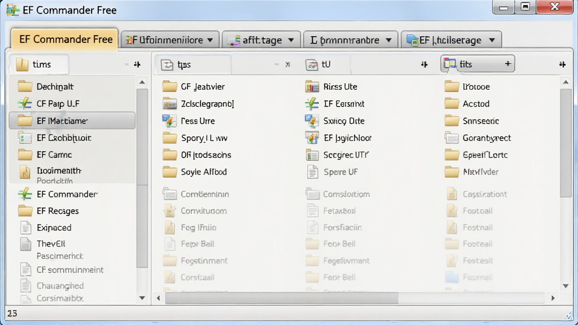This screenshot has height=325, width=578.
Task: Select the tims panel tab
Action: 39,64
